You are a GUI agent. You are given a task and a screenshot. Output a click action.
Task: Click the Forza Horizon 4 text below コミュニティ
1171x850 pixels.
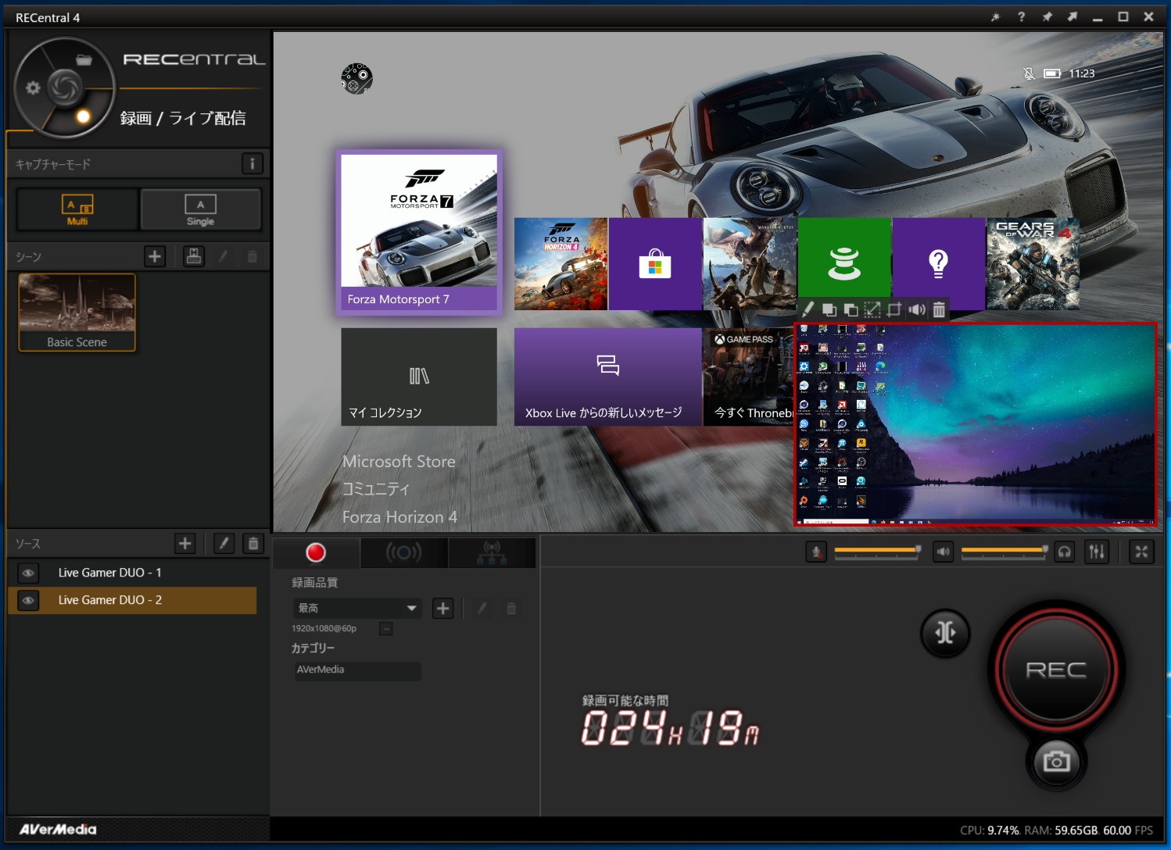pos(399,517)
